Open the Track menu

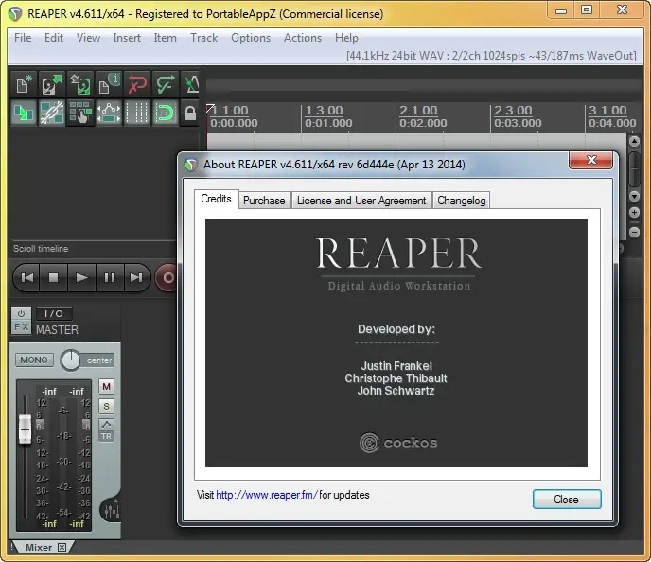pyautogui.click(x=203, y=38)
